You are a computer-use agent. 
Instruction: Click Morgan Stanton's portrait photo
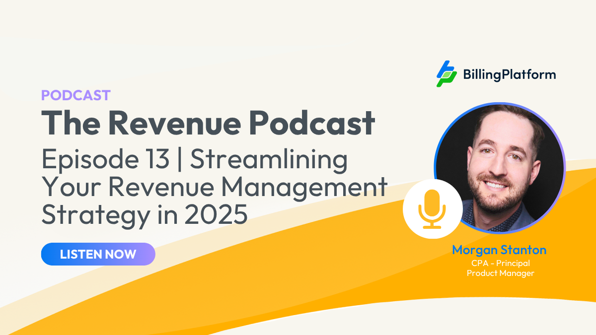500,168
